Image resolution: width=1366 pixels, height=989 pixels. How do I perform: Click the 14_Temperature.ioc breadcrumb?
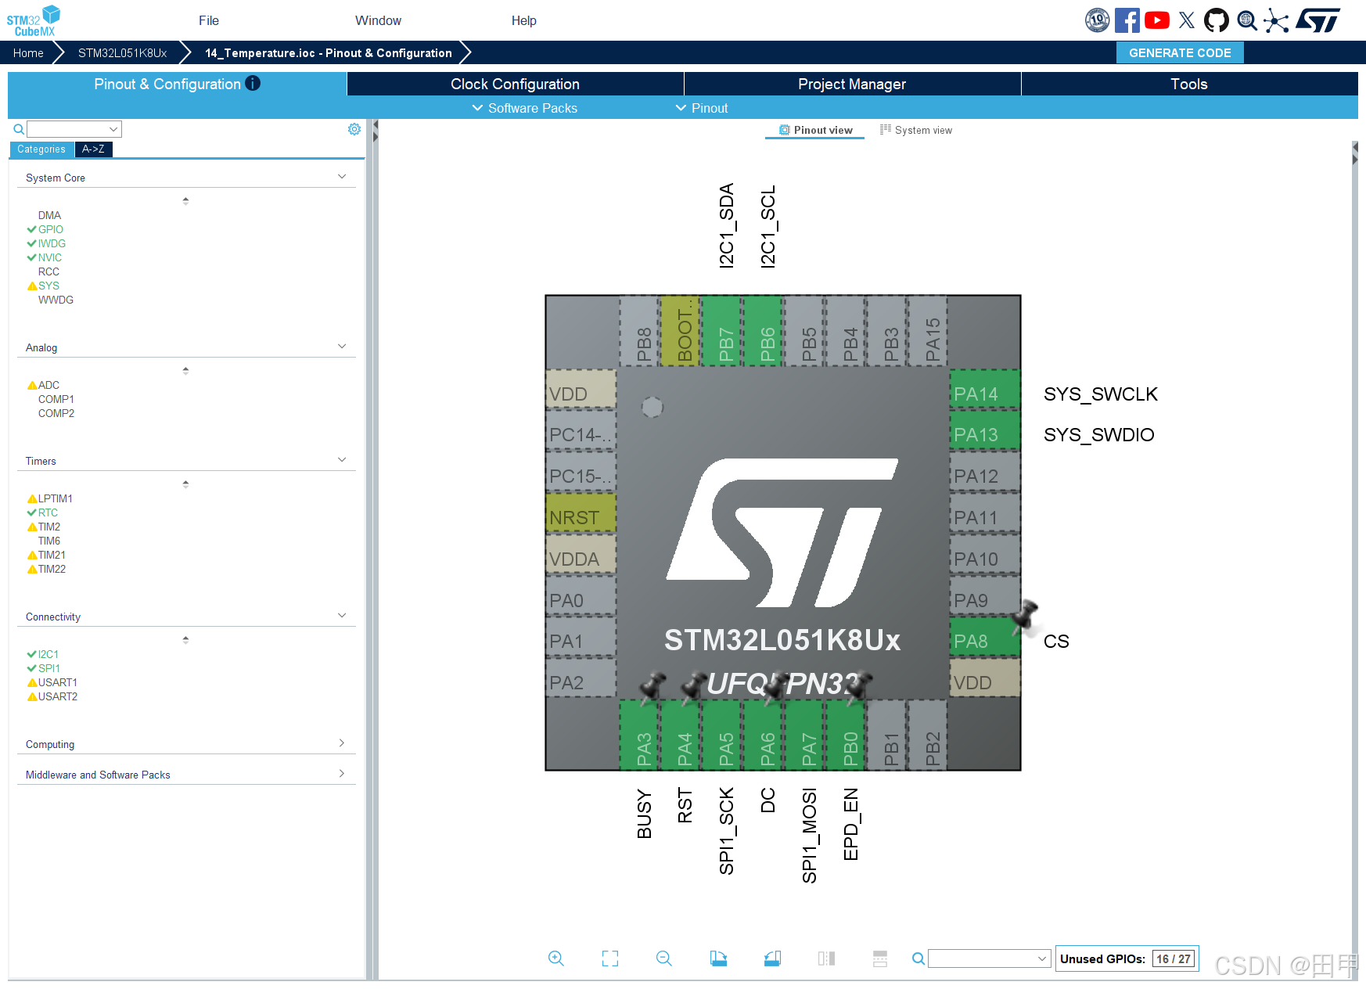(x=329, y=52)
